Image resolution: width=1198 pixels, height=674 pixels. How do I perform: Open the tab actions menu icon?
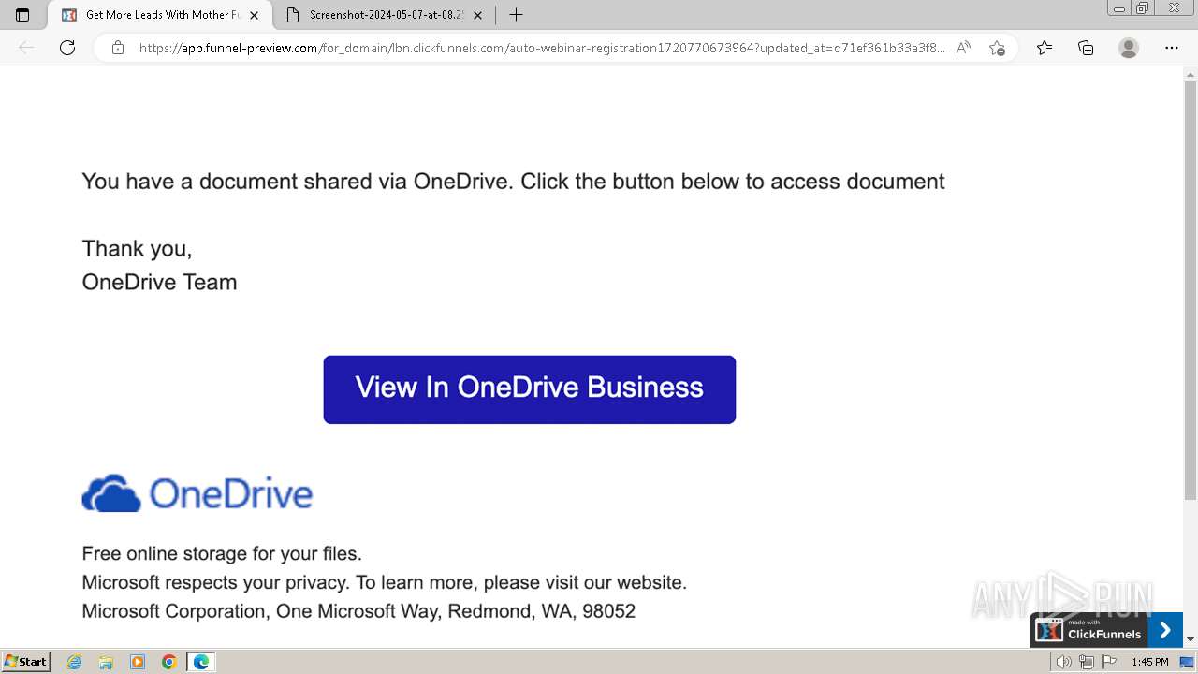[x=22, y=15]
